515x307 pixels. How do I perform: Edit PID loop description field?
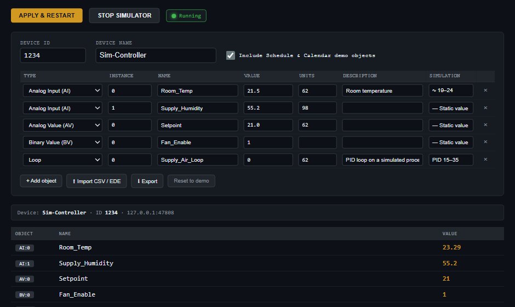click(x=382, y=160)
